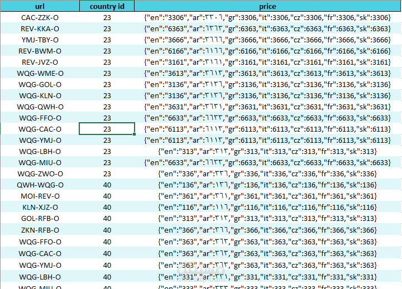
Task: Click the QWH-WQG-O url cell
Action: tap(40, 185)
